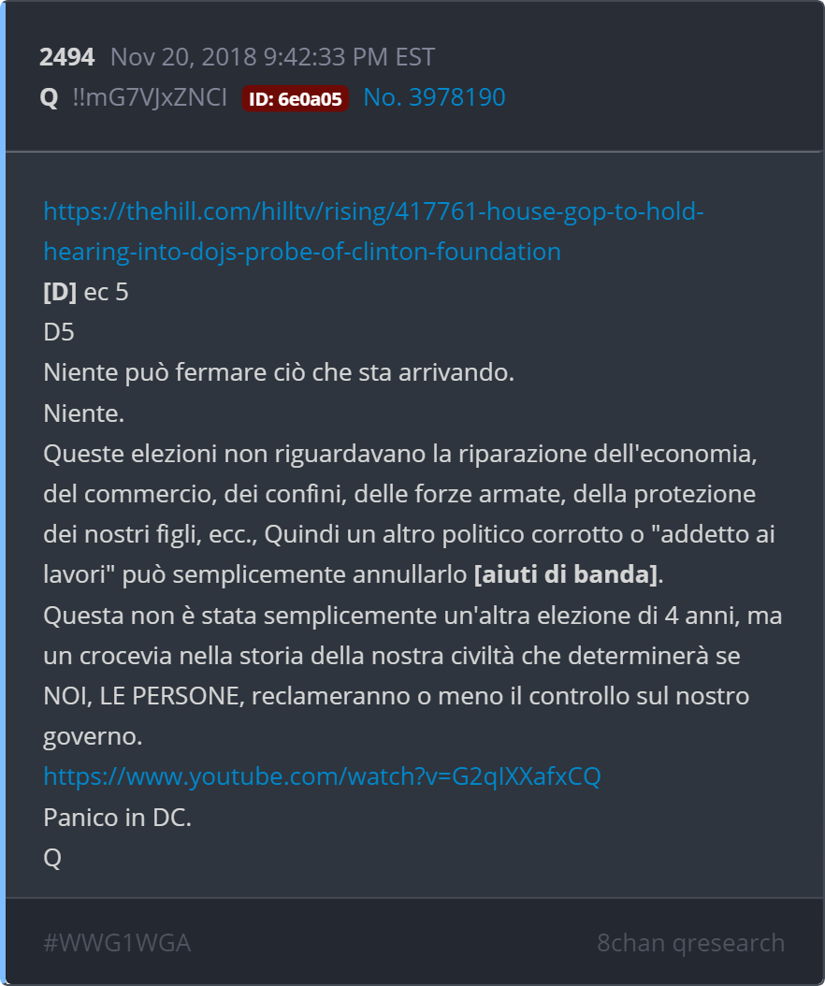Screen dimensions: 825x986
Task: Click the blue left border of the post
Action: pyautogui.click(x=3, y=493)
